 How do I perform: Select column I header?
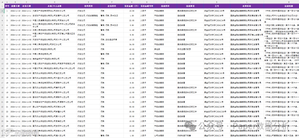(x=165, y=2)
